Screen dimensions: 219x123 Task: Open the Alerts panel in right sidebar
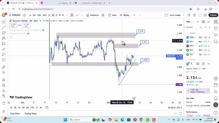[x=216, y=28]
